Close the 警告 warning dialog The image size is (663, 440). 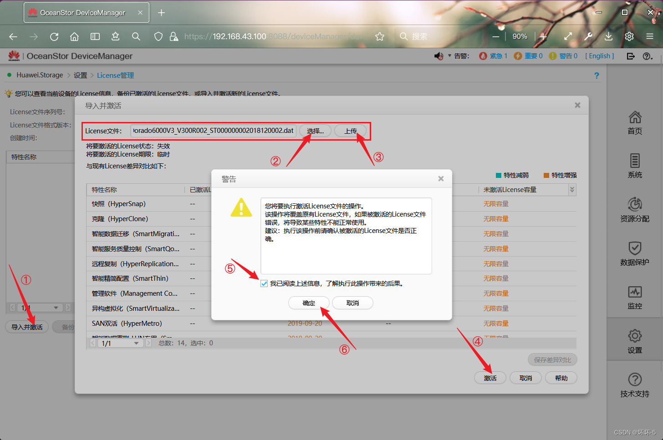pos(441,179)
